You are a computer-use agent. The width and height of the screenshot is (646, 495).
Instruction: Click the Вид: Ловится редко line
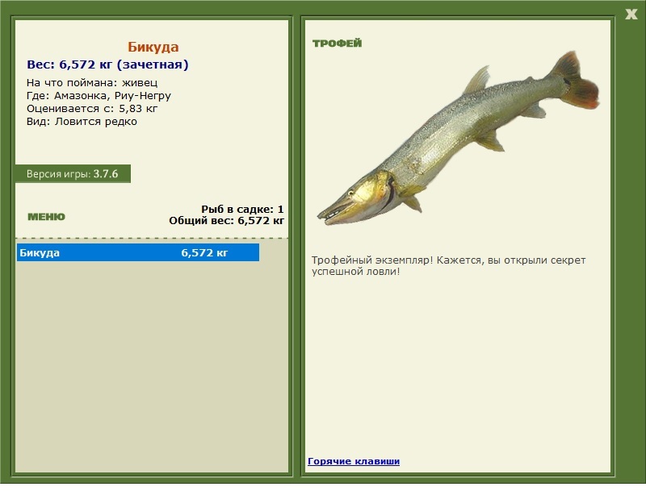click(82, 122)
